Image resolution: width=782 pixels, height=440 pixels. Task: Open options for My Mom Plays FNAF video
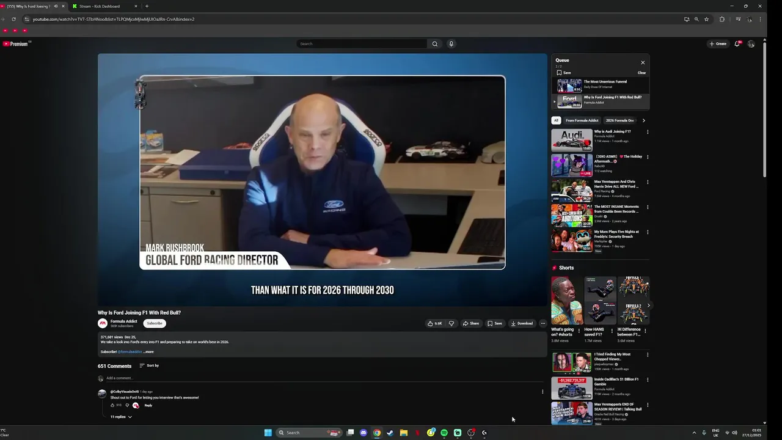pos(648,232)
